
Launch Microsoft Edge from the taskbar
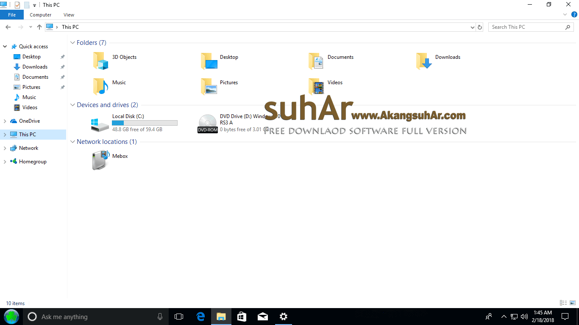coord(200,317)
